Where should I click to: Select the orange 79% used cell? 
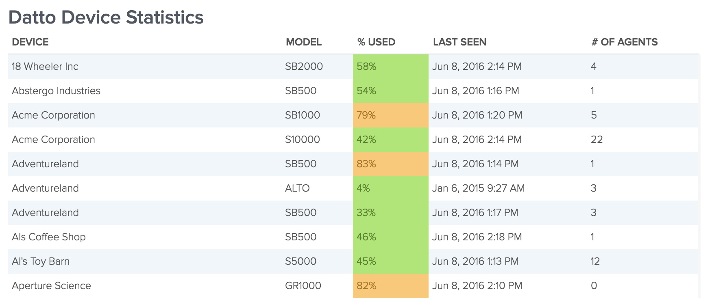coord(391,115)
